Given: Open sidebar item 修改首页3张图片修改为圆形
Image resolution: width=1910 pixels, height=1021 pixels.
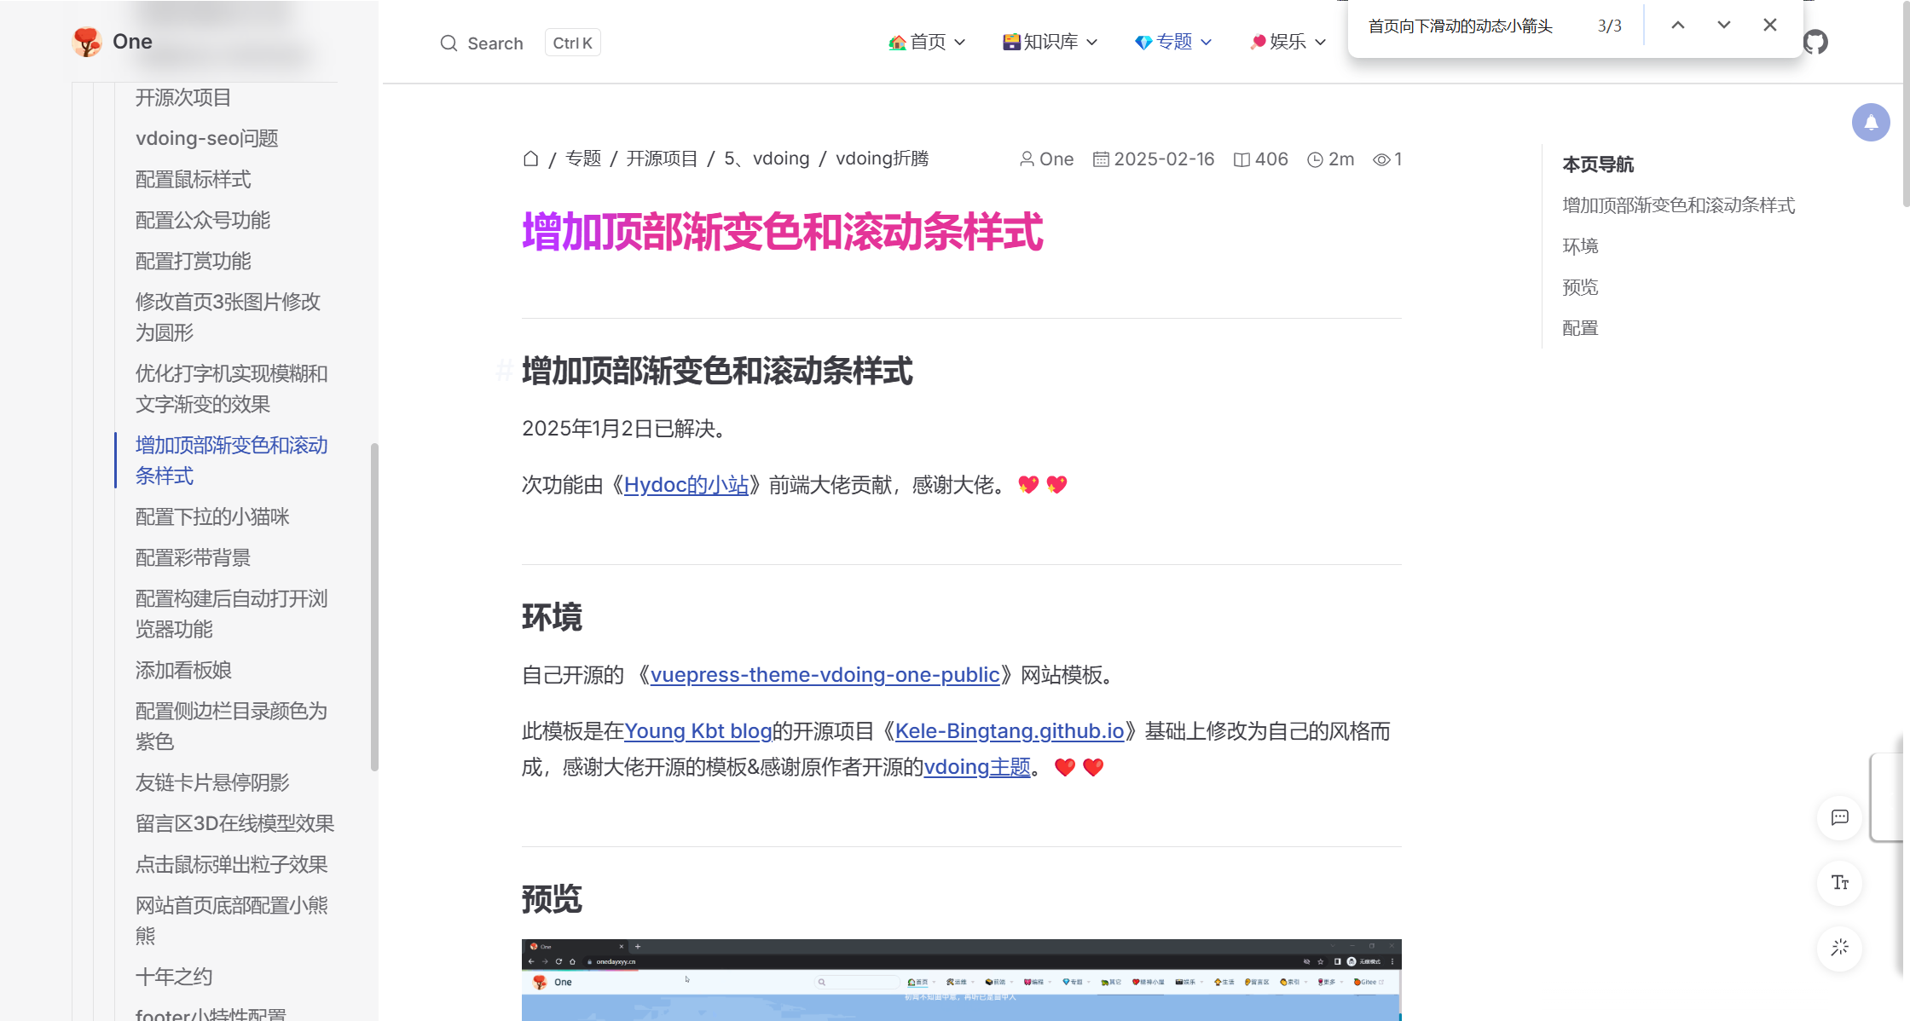Looking at the screenshot, I should pos(228,317).
